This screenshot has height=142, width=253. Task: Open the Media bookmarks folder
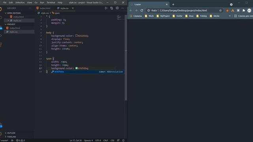click(215, 16)
